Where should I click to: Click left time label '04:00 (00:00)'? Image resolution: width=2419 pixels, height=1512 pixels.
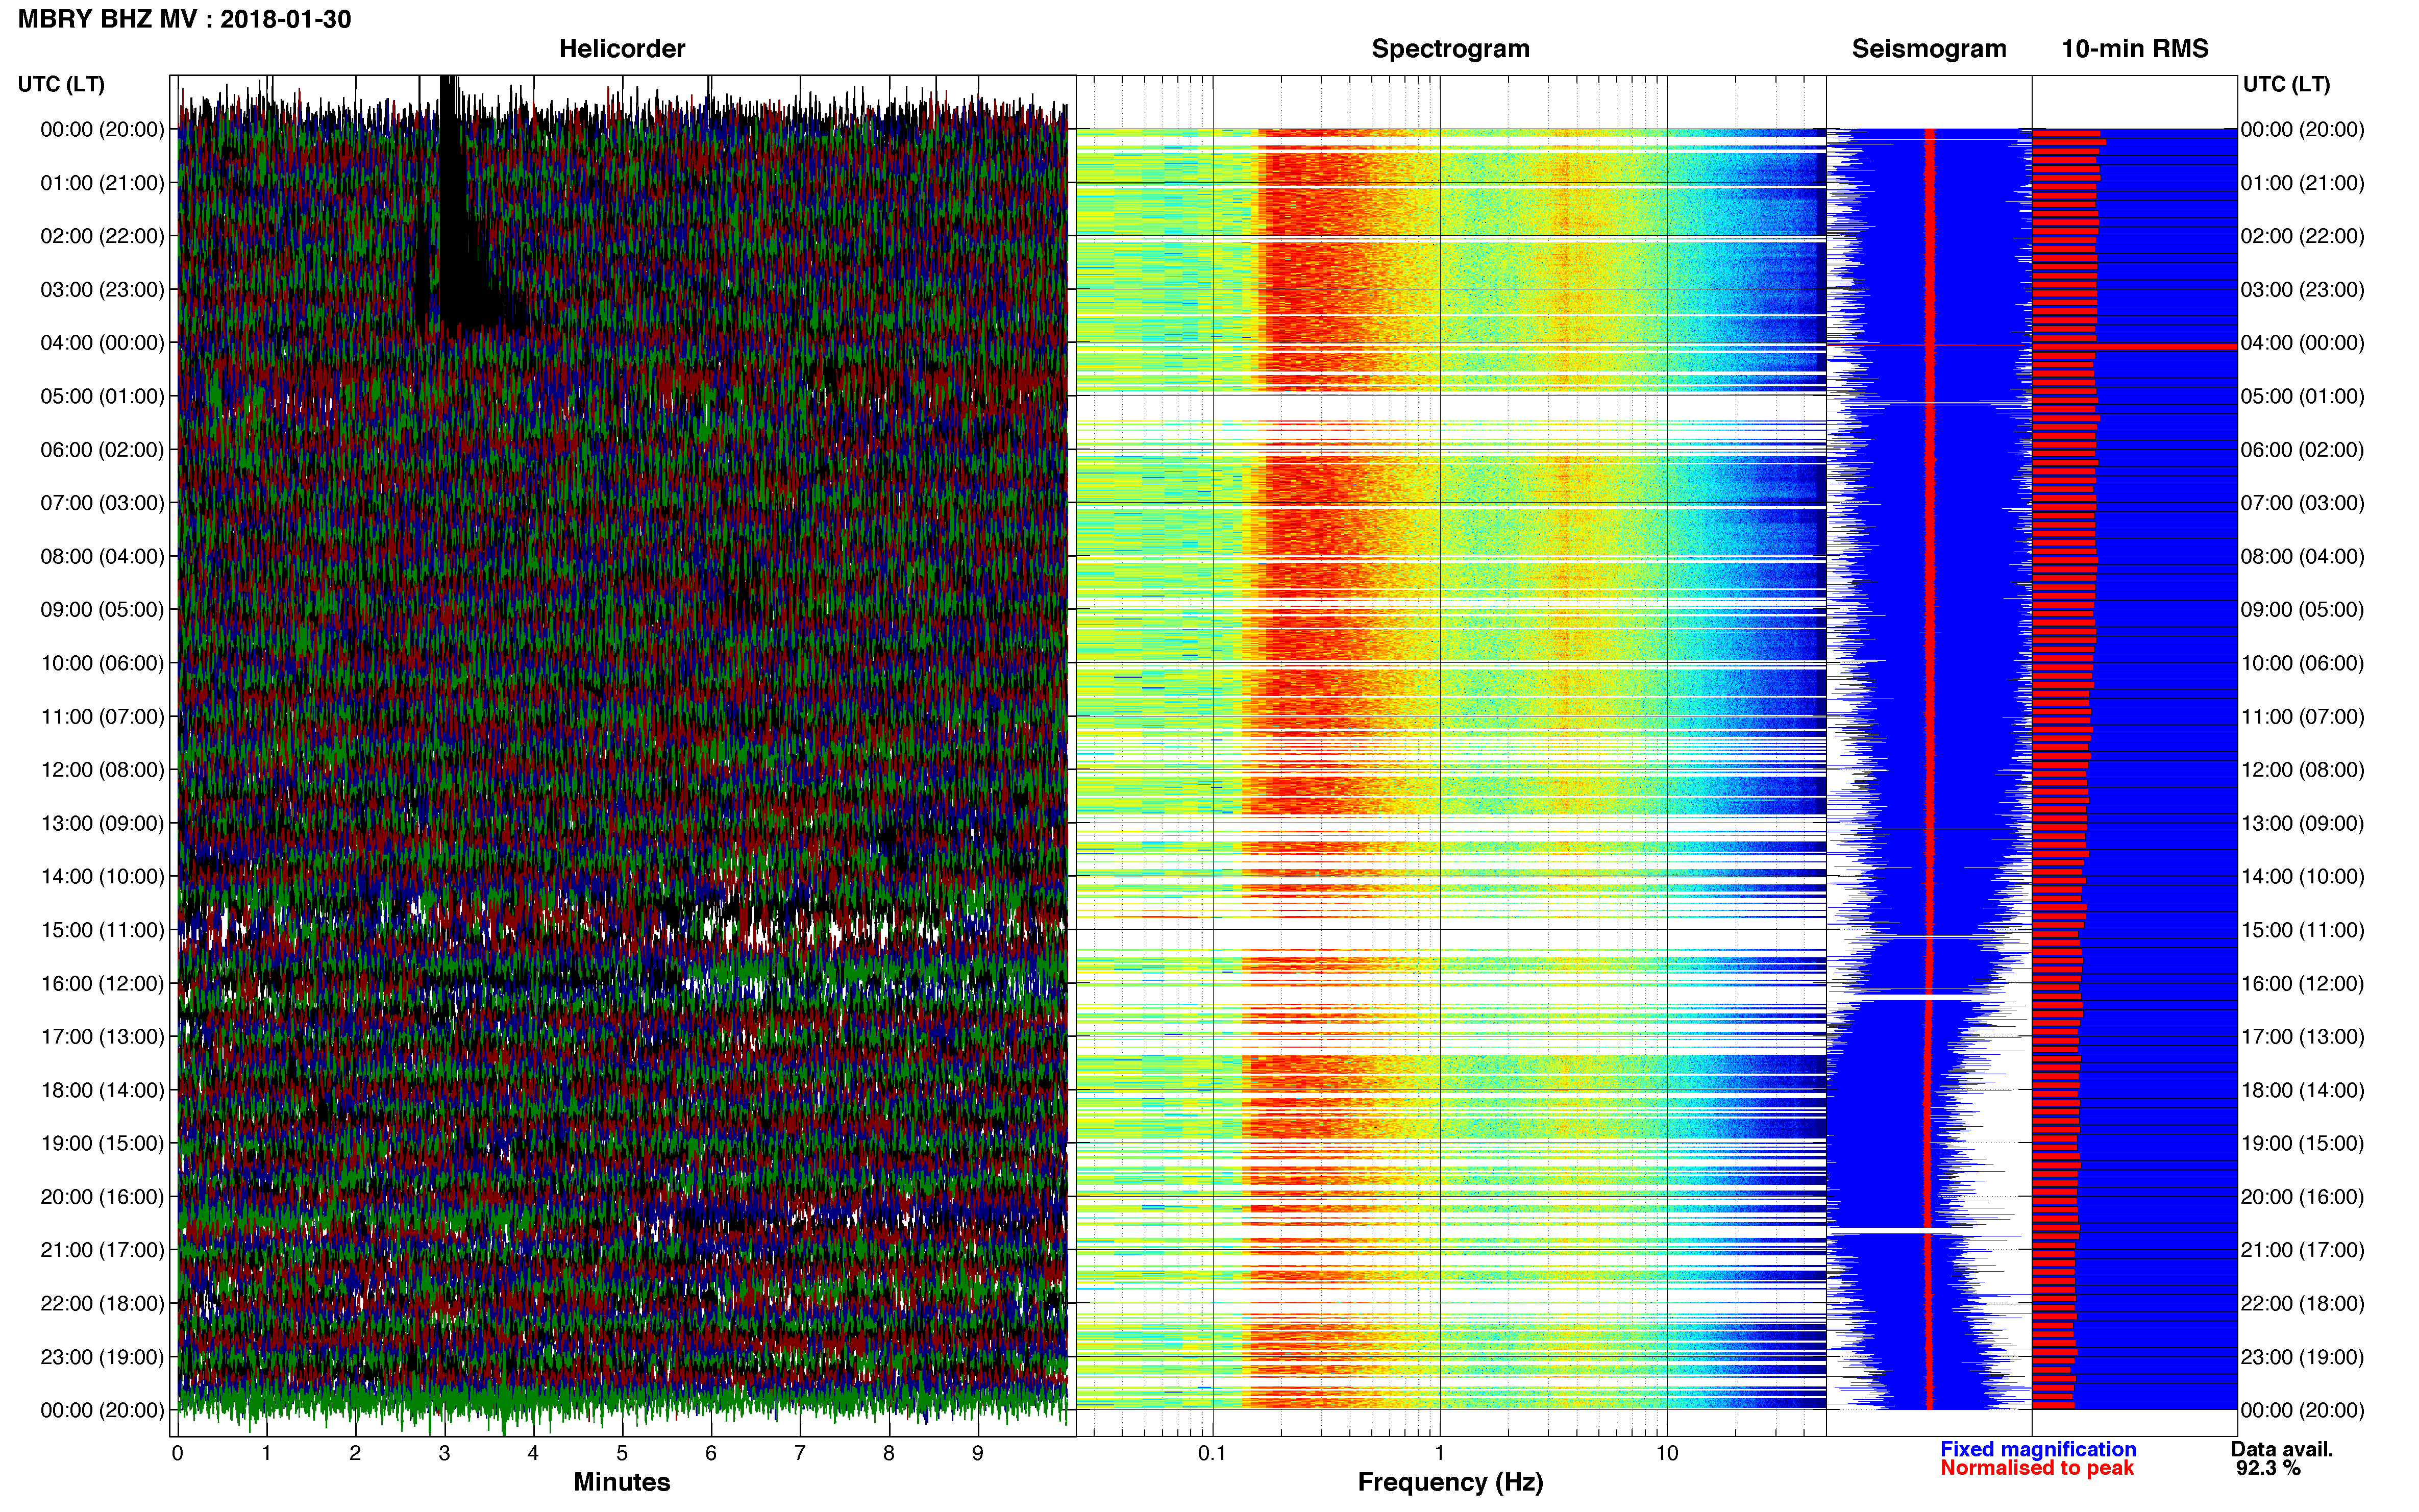(x=102, y=343)
